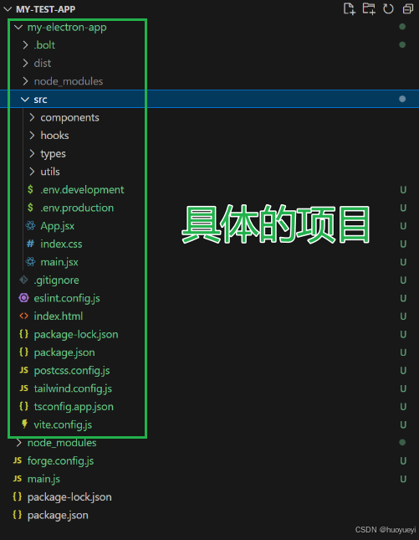Click the JS icon beside main.js
This screenshot has width=419, height=540.
coord(18,478)
